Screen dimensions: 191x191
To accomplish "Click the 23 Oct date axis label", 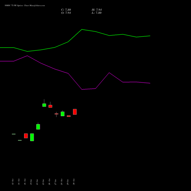I will (43, 182).
